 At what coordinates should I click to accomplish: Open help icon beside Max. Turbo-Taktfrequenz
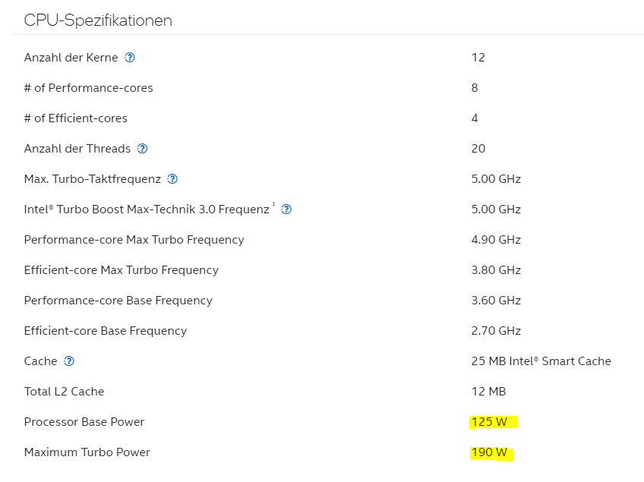coord(172,179)
